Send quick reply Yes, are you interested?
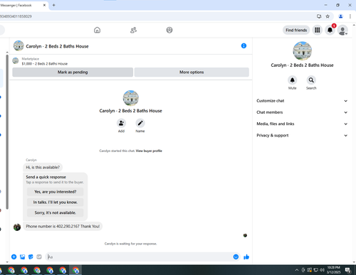 [56, 192]
